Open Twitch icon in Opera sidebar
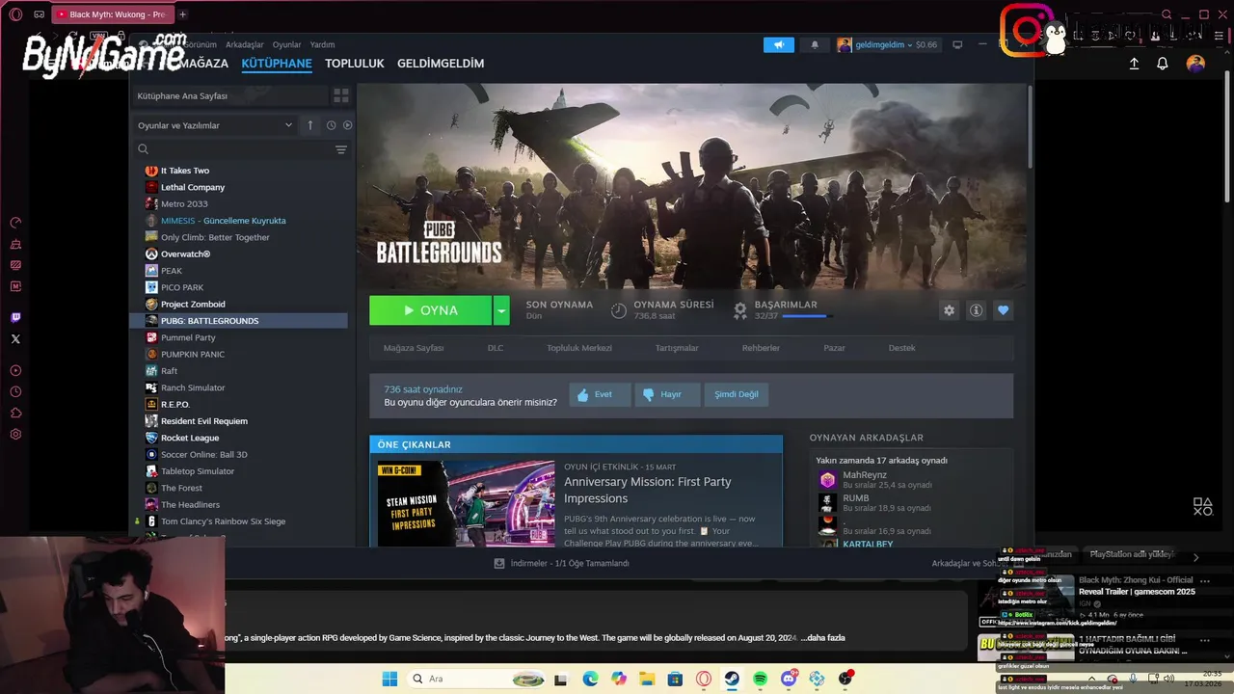 tap(15, 317)
